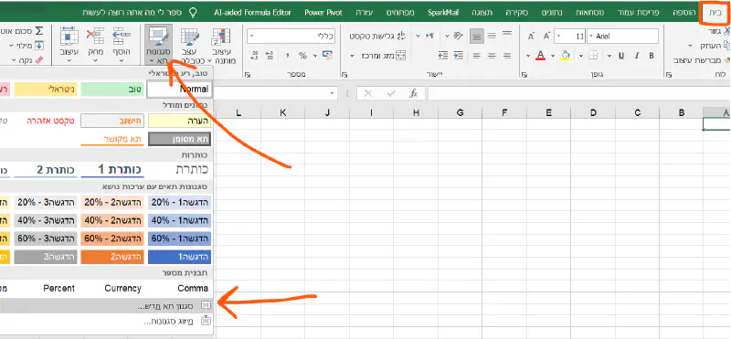Viewport: 731px width, 339px height.
Task: Click the comma style icon
Action: pos(287,56)
